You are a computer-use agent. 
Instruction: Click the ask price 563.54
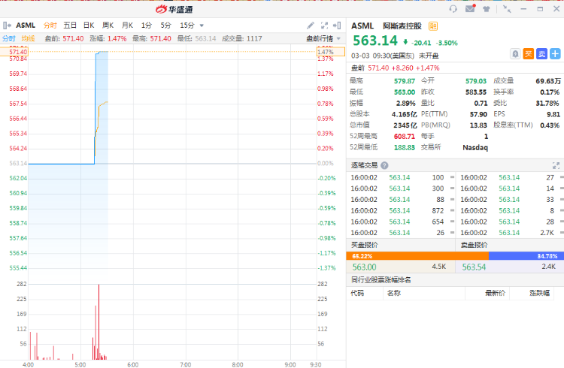pos(474,267)
